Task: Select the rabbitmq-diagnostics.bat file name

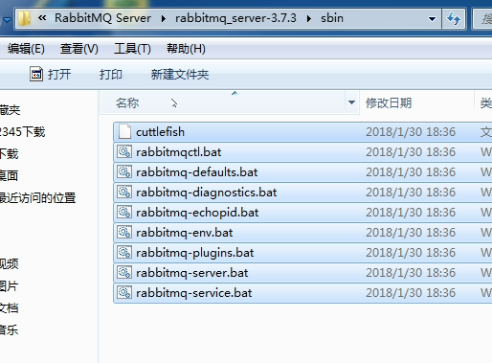Action: pos(207,193)
